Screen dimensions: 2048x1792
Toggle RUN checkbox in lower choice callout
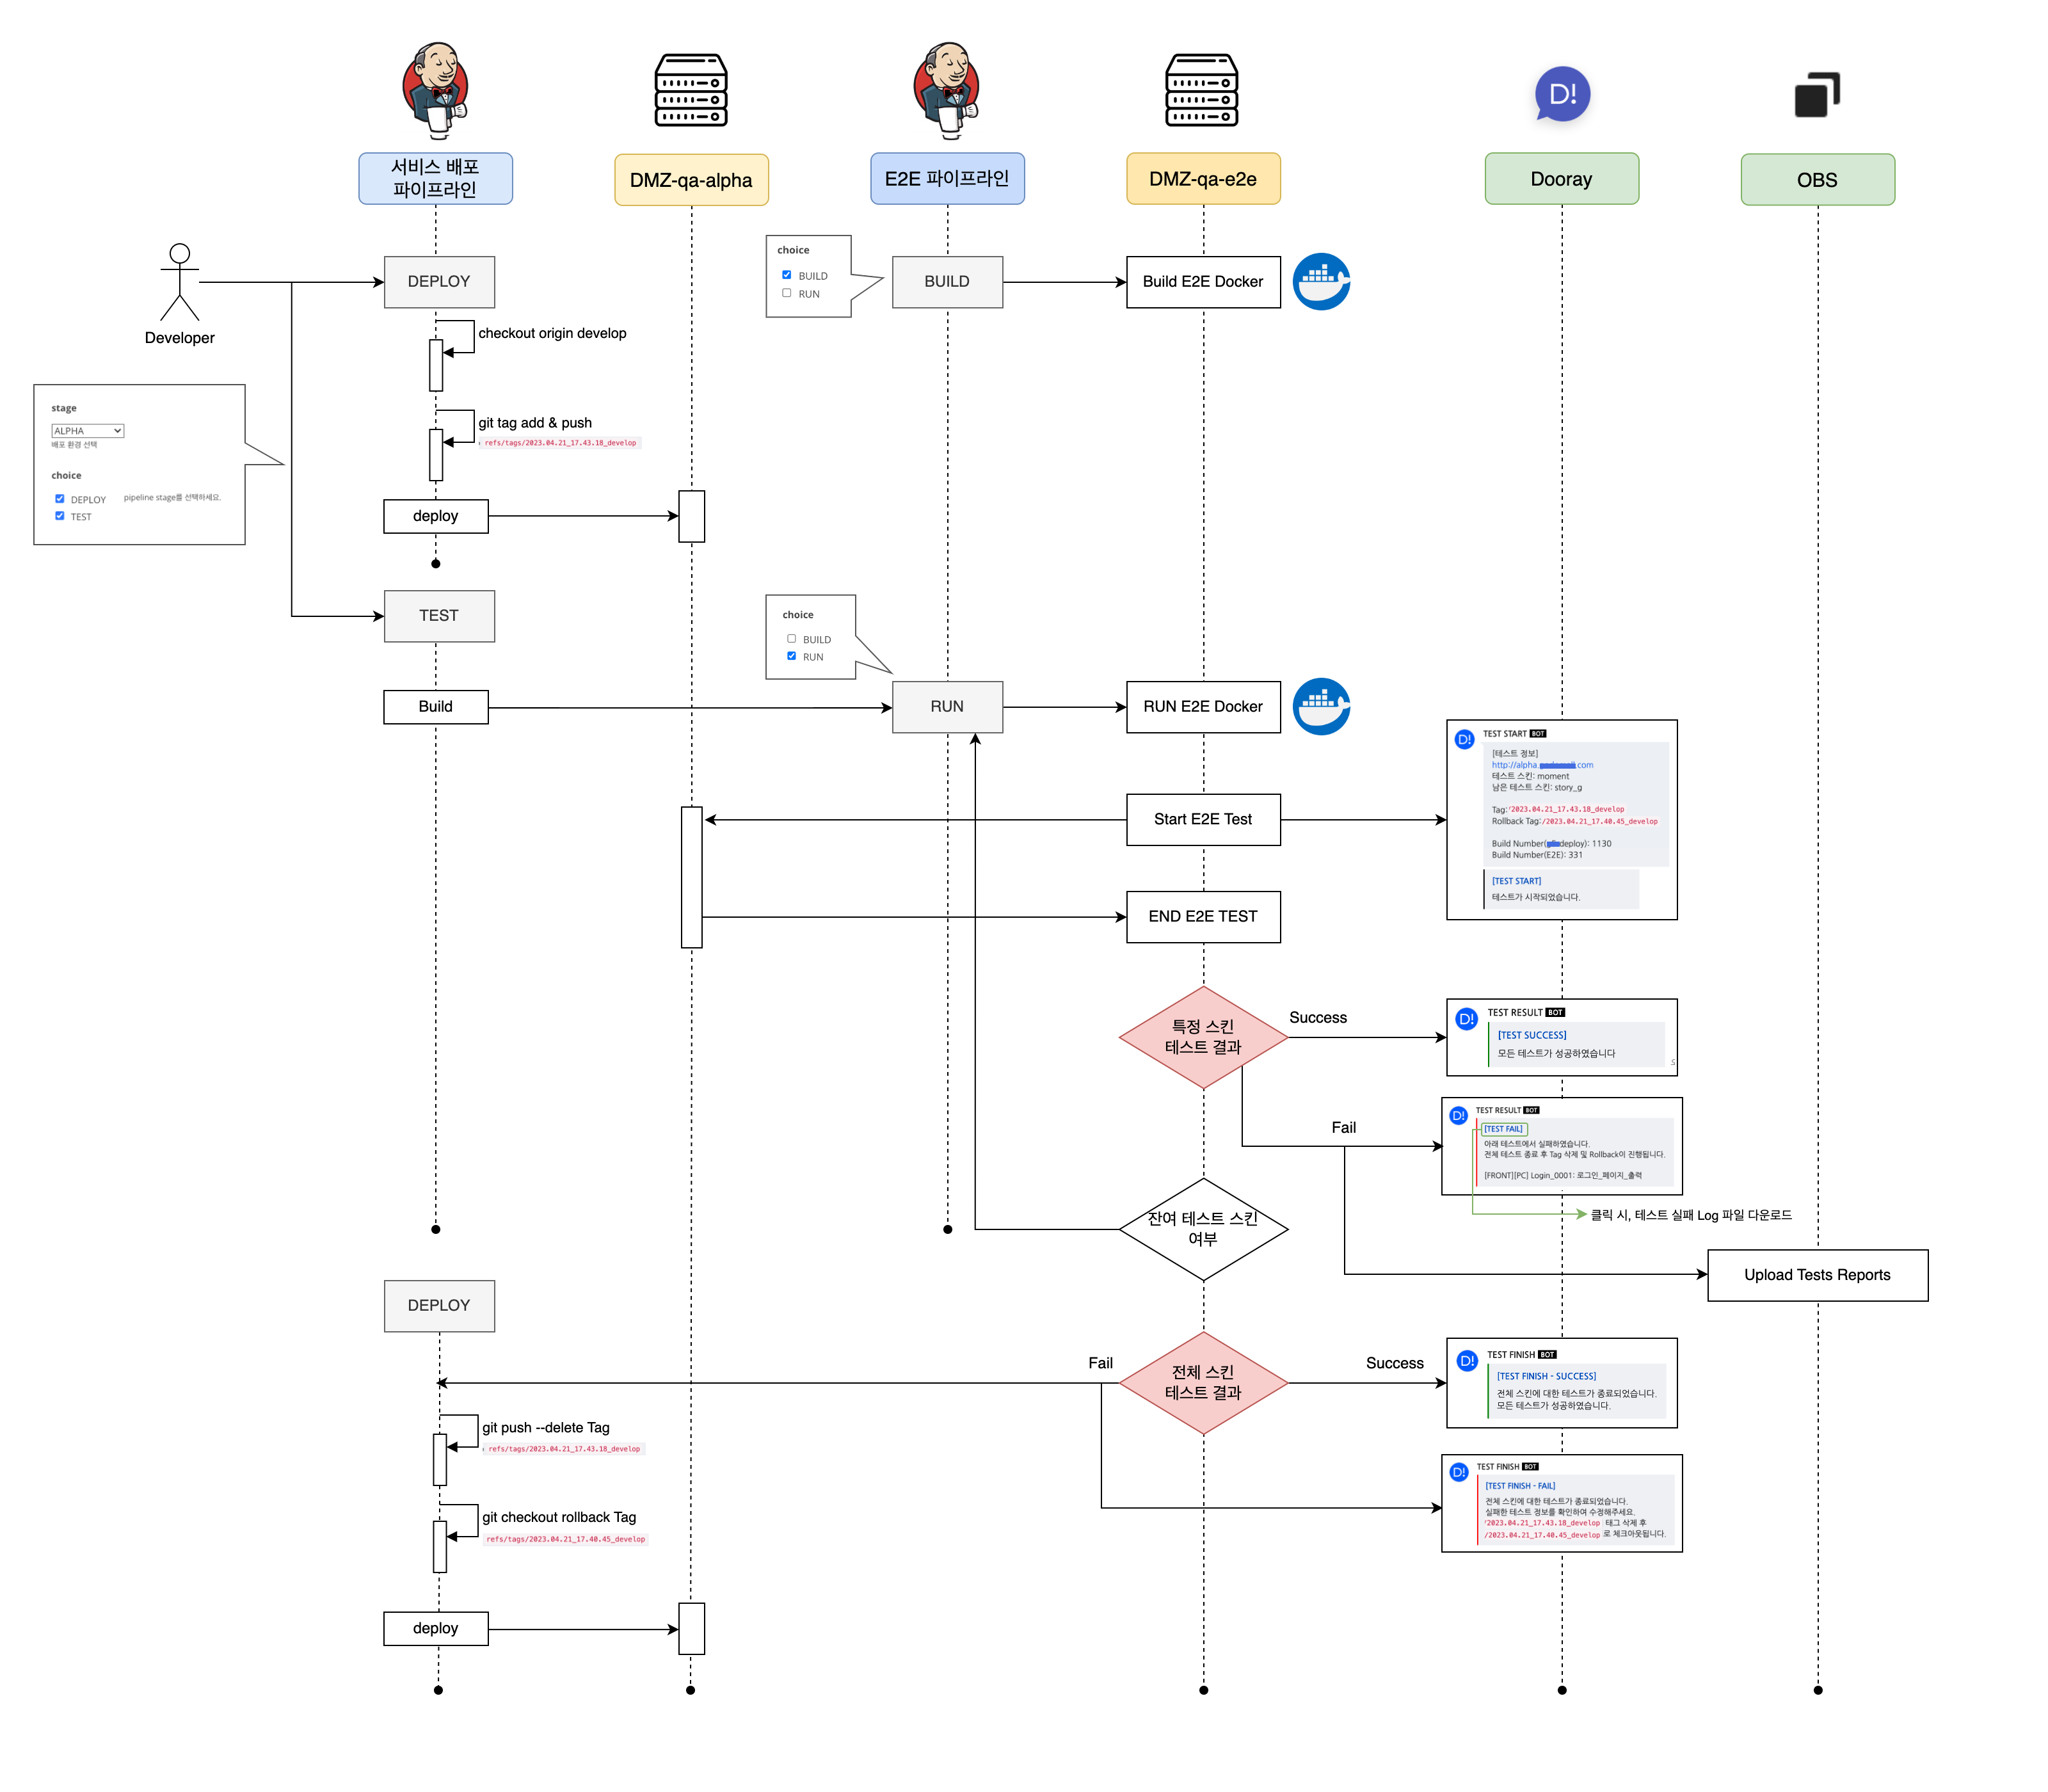pyautogui.click(x=792, y=656)
